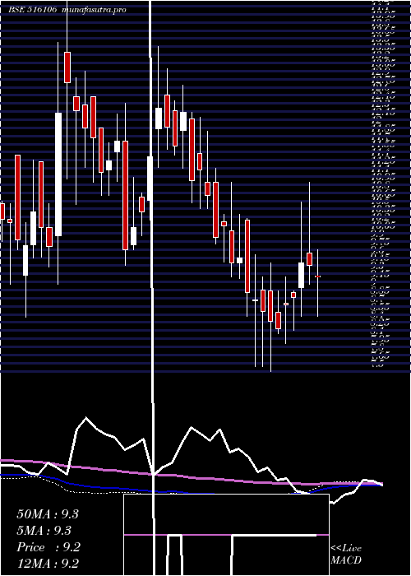Open the <<Live MACD label
This screenshot has width=411, height=576.
(x=346, y=555)
